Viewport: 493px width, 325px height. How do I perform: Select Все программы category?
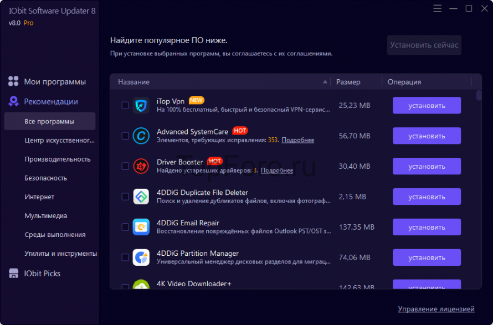point(50,121)
